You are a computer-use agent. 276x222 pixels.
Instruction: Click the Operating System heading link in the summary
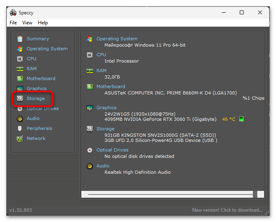point(117,39)
